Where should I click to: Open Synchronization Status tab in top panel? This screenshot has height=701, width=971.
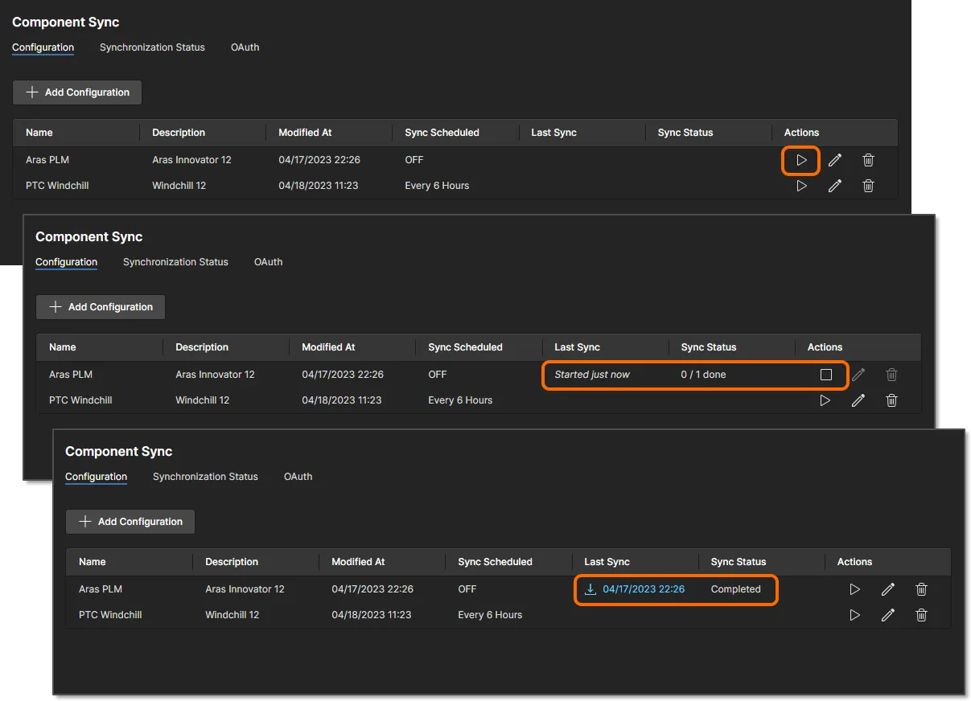pos(152,47)
